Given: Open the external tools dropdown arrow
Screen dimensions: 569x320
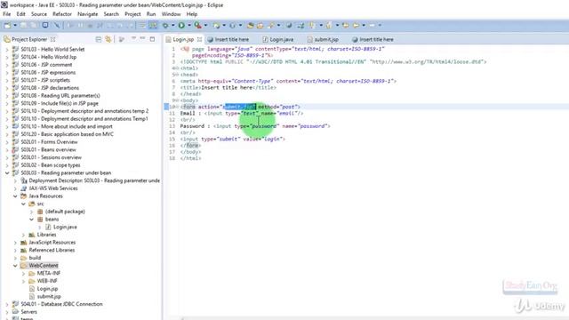Looking at the screenshot, I should 205,26.
